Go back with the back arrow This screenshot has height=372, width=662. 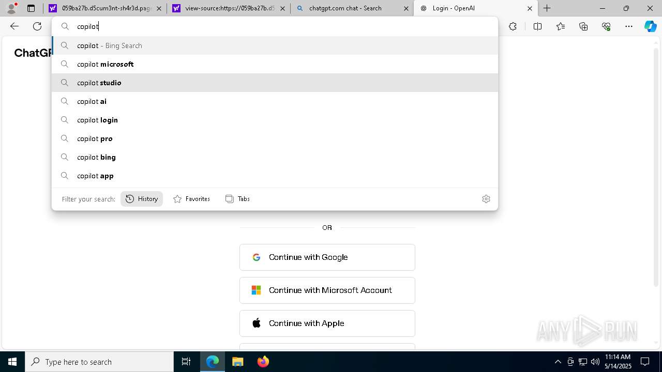[14, 26]
